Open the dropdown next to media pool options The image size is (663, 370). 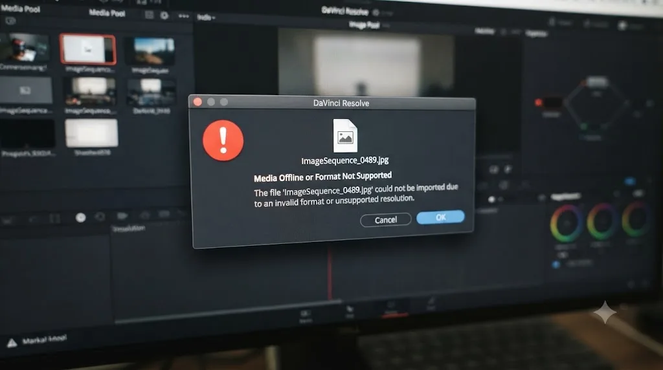tap(206, 17)
